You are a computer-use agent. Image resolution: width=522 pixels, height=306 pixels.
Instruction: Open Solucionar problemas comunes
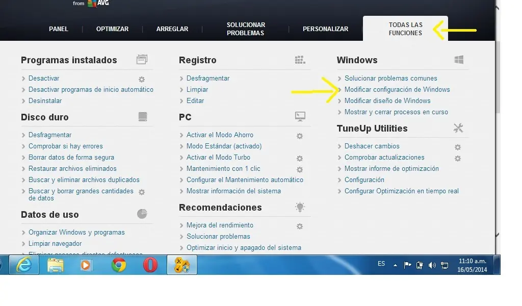click(391, 78)
